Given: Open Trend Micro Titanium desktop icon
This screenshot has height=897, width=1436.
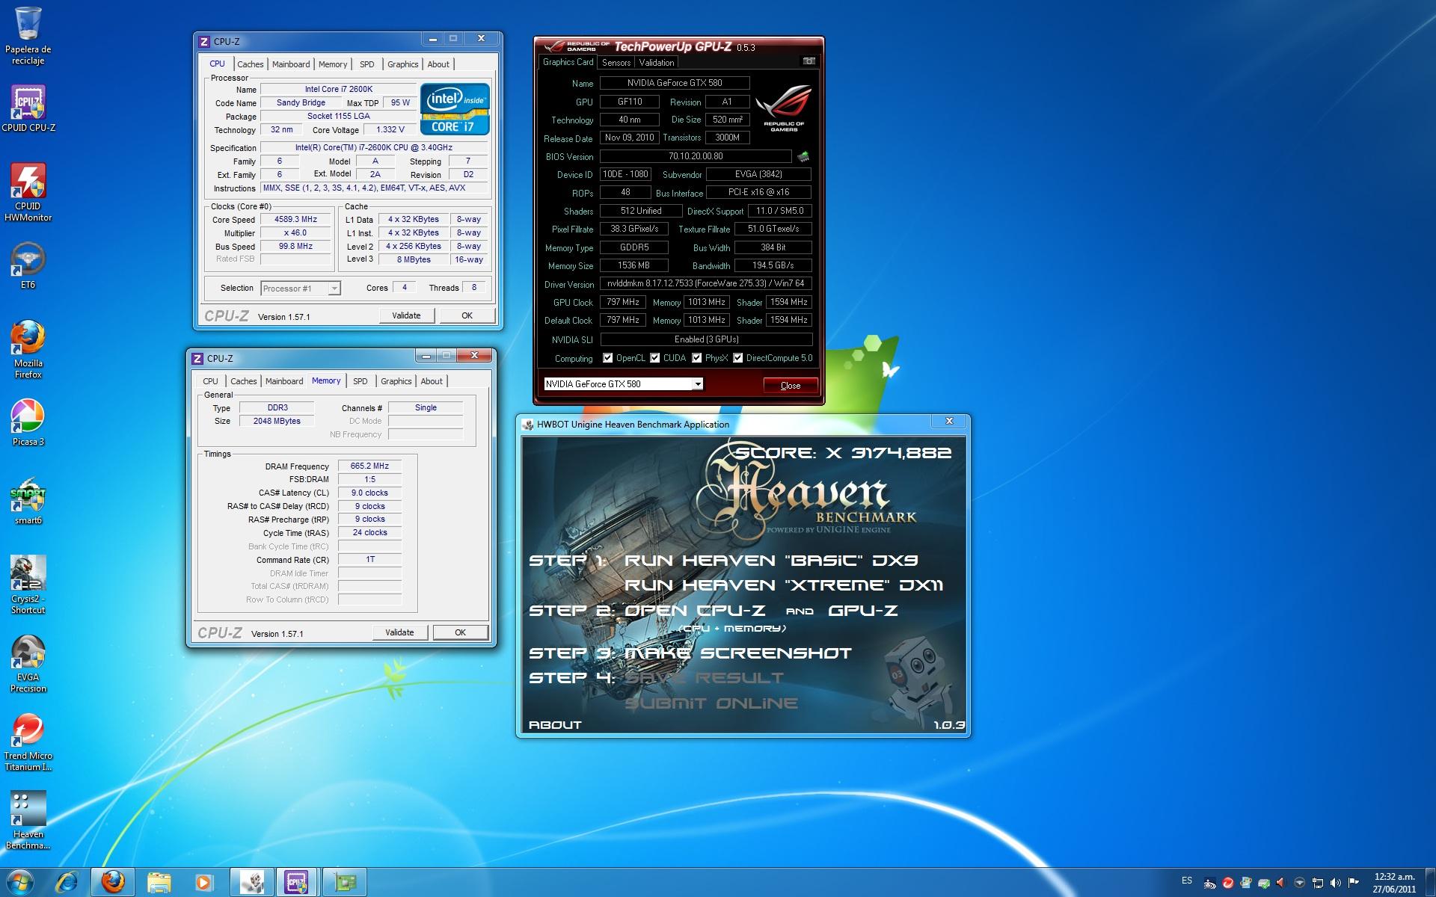Looking at the screenshot, I should (x=28, y=742).
